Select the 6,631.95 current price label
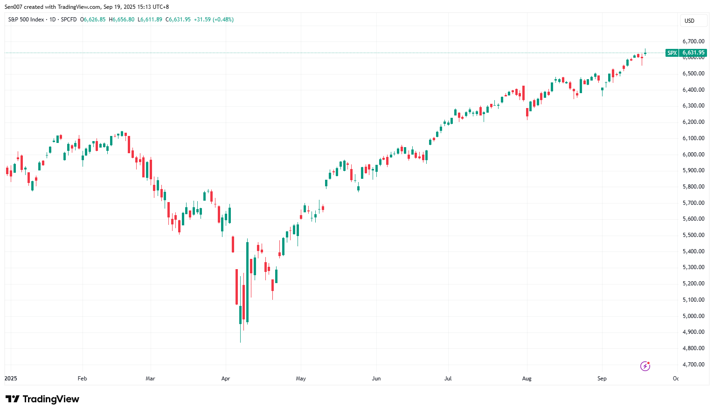Viewport: 714px width, 413px height. 693,53
